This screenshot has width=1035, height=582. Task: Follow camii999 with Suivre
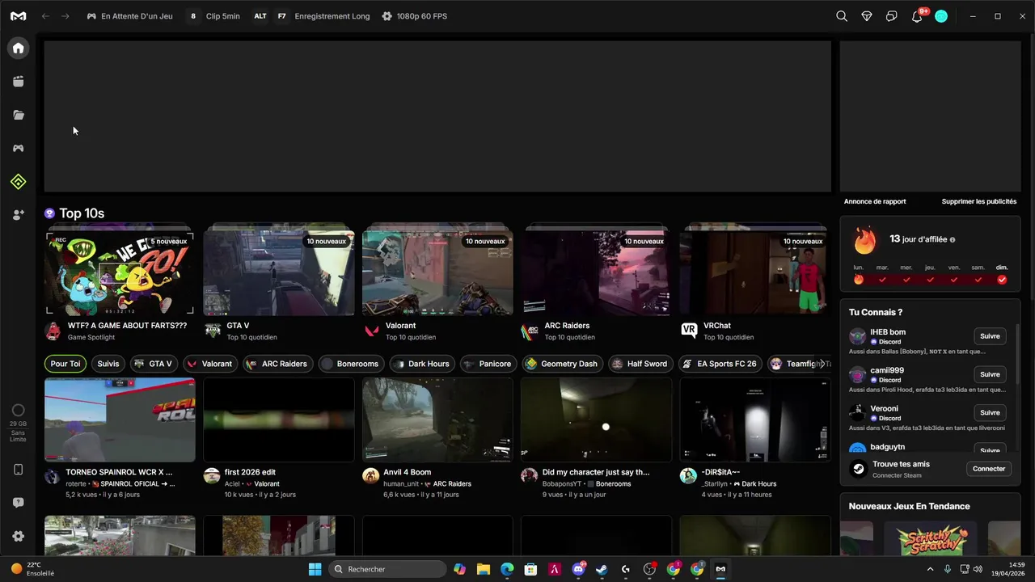tap(990, 374)
